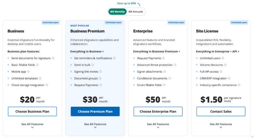
Task: Click info icon next to Send documents for signature
Action: coord(53,58)
